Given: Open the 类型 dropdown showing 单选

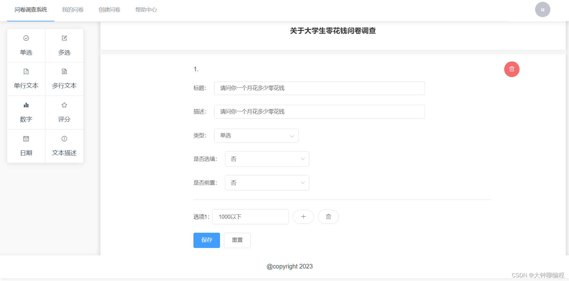Looking at the screenshot, I should click(256, 135).
